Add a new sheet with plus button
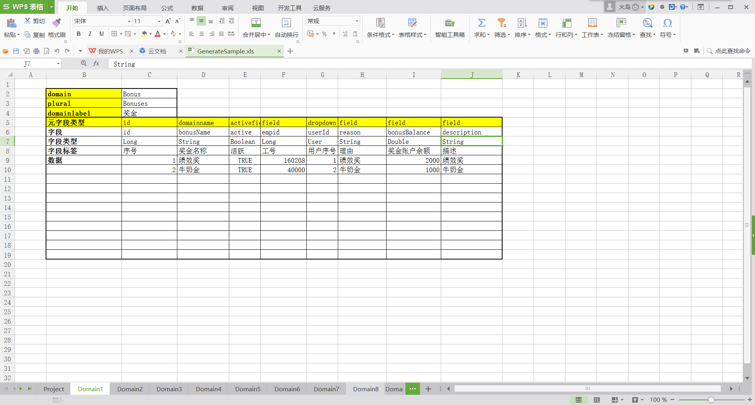 (428, 389)
